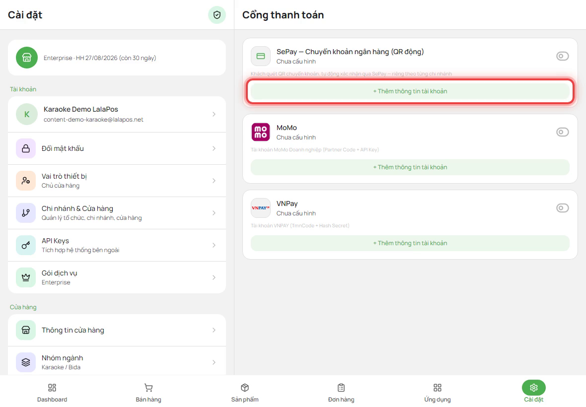Click the SePay card icon
Viewport: 586px width, 407px height.
261,56
